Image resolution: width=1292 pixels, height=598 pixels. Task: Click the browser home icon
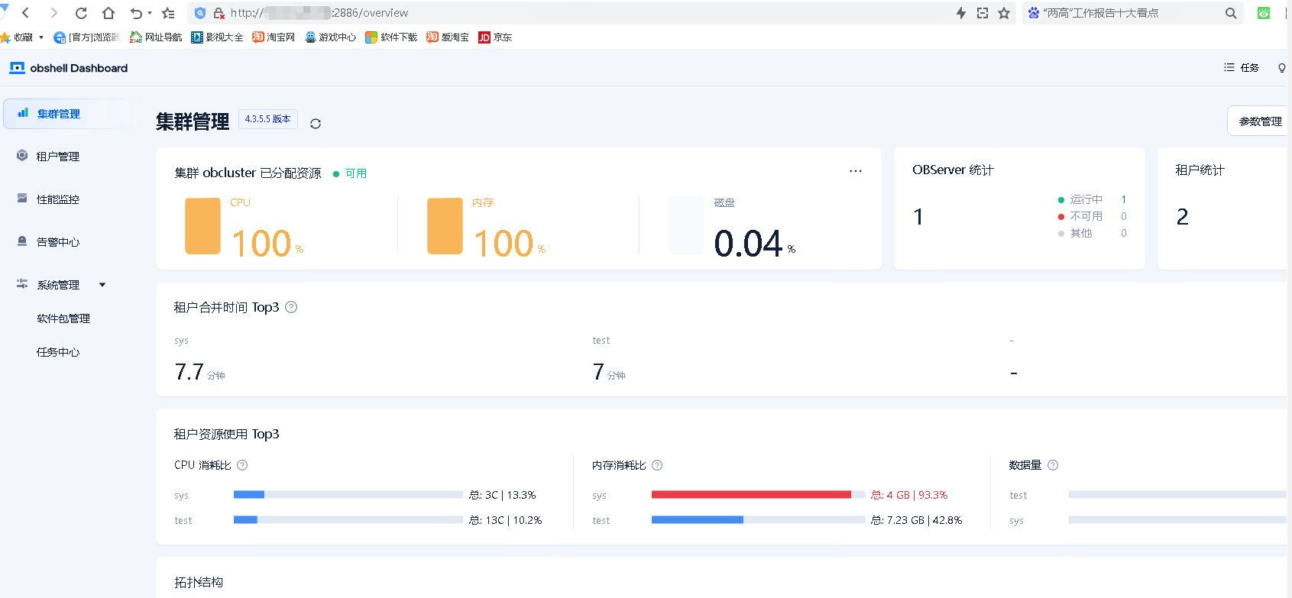pyautogui.click(x=108, y=13)
